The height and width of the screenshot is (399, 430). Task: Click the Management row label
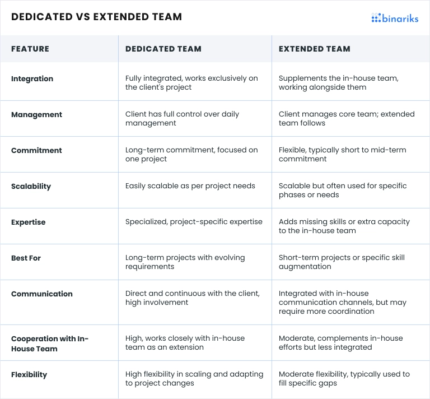click(36, 115)
